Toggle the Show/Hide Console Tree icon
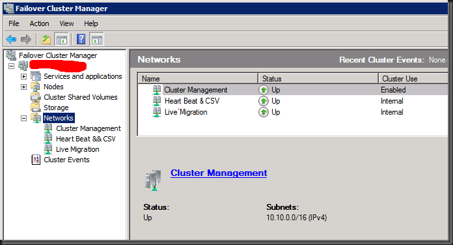This screenshot has width=453, height=245. tap(62, 39)
